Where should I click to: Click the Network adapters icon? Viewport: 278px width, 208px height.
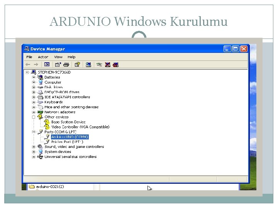40,112
